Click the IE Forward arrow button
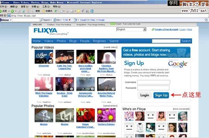Viewport: 209px width, 138px height. pyautogui.click(x=12, y=11)
